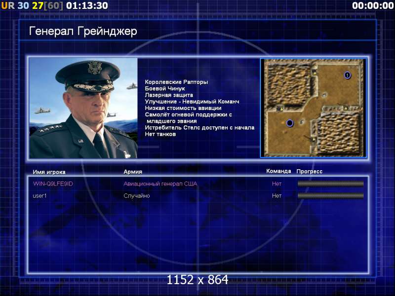
Task: Click the desert map preview thumbnail
Action: tap(313, 108)
